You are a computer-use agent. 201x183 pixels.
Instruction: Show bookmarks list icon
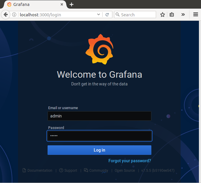point(172,15)
